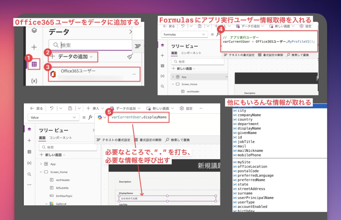Click the Copilot icon beside varCurrentUser.displayName

pos(100,117)
